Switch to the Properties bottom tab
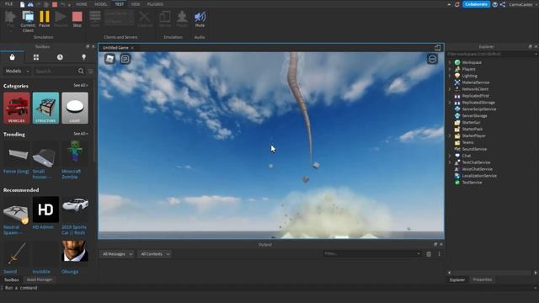 click(483, 279)
